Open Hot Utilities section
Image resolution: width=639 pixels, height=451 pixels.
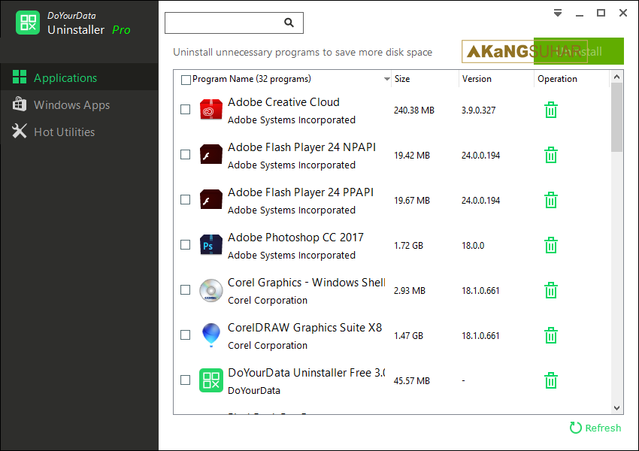[79, 132]
